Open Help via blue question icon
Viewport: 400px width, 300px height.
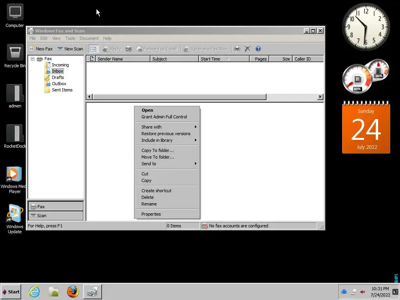tap(258, 49)
